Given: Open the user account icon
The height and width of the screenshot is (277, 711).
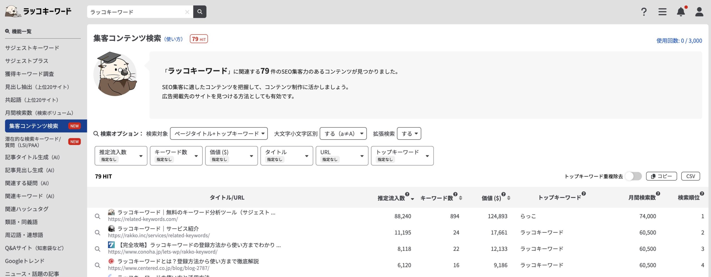Looking at the screenshot, I should 699,12.
